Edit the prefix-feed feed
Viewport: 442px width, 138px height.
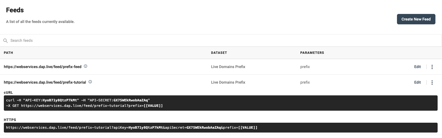click(x=417, y=67)
